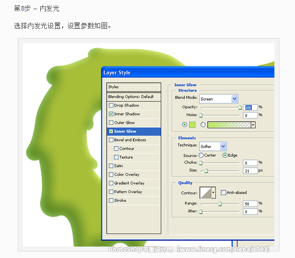Screen dimensions: 295x258
Task: Enable the Stroke checkbox
Action: click(111, 200)
